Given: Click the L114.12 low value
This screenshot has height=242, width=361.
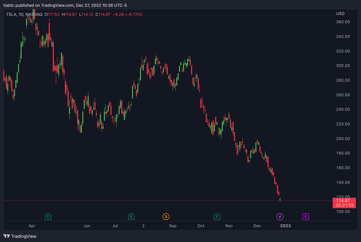Looking at the screenshot, I should point(86,14).
